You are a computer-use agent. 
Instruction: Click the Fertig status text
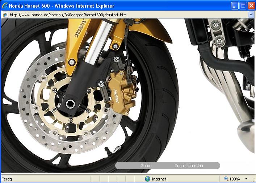pos(7,179)
